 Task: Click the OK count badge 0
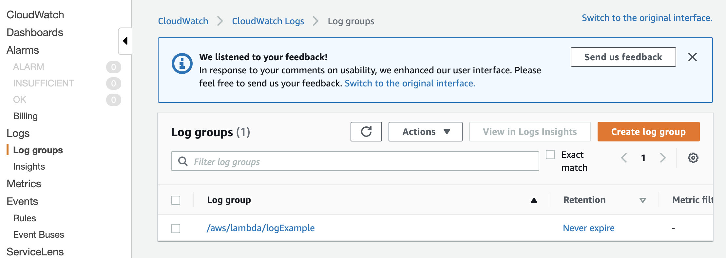(113, 100)
